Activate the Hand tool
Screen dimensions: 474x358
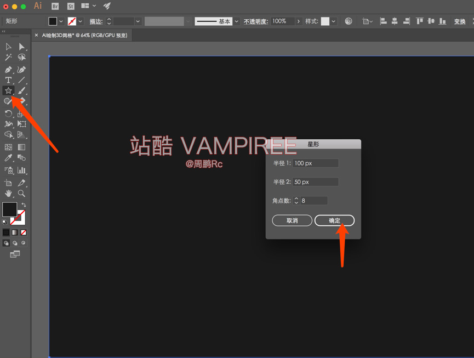pyautogui.click(x=8, y=193)
